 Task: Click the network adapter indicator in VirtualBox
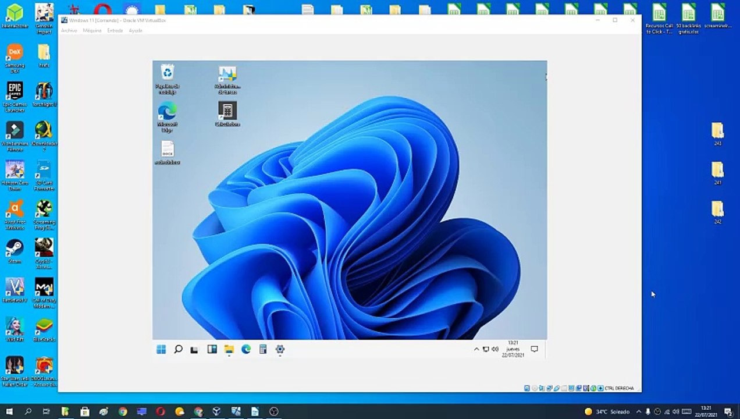(x=549, y=388)
